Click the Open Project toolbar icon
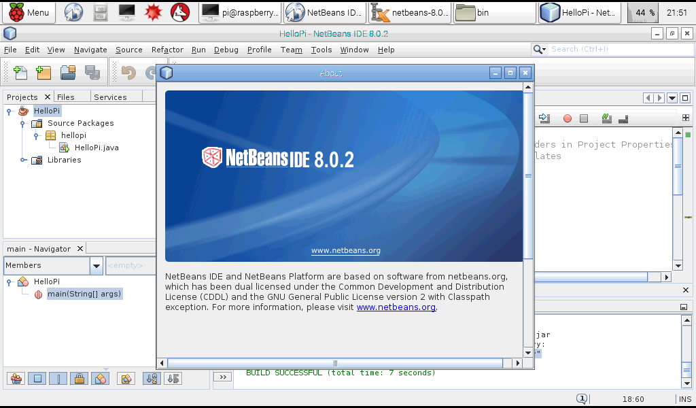This screenshot has height=408, width=696. coord(68,72)
